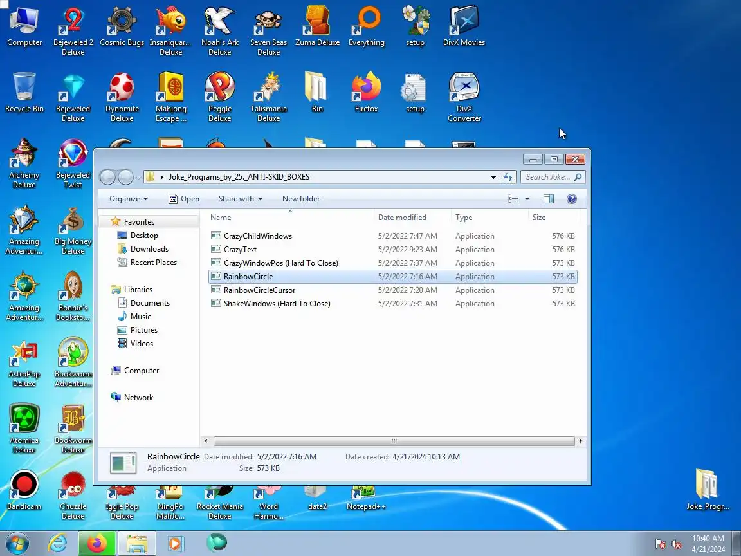Open Internet Explorer from taskbar

(58, 543)
